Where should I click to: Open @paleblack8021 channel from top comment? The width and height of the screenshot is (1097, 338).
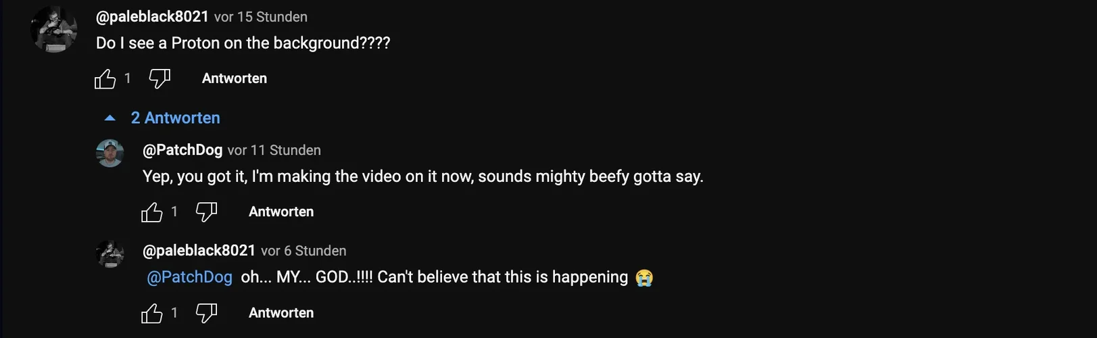152,17
